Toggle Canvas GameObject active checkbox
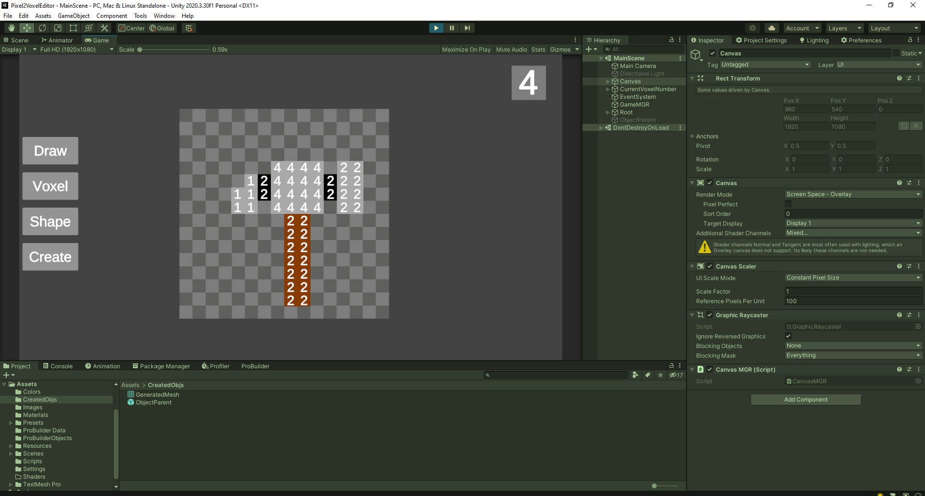925x496 pixels. click(712, 53)
